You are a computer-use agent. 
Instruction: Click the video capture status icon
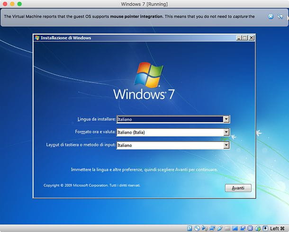(x=243, y=228)
